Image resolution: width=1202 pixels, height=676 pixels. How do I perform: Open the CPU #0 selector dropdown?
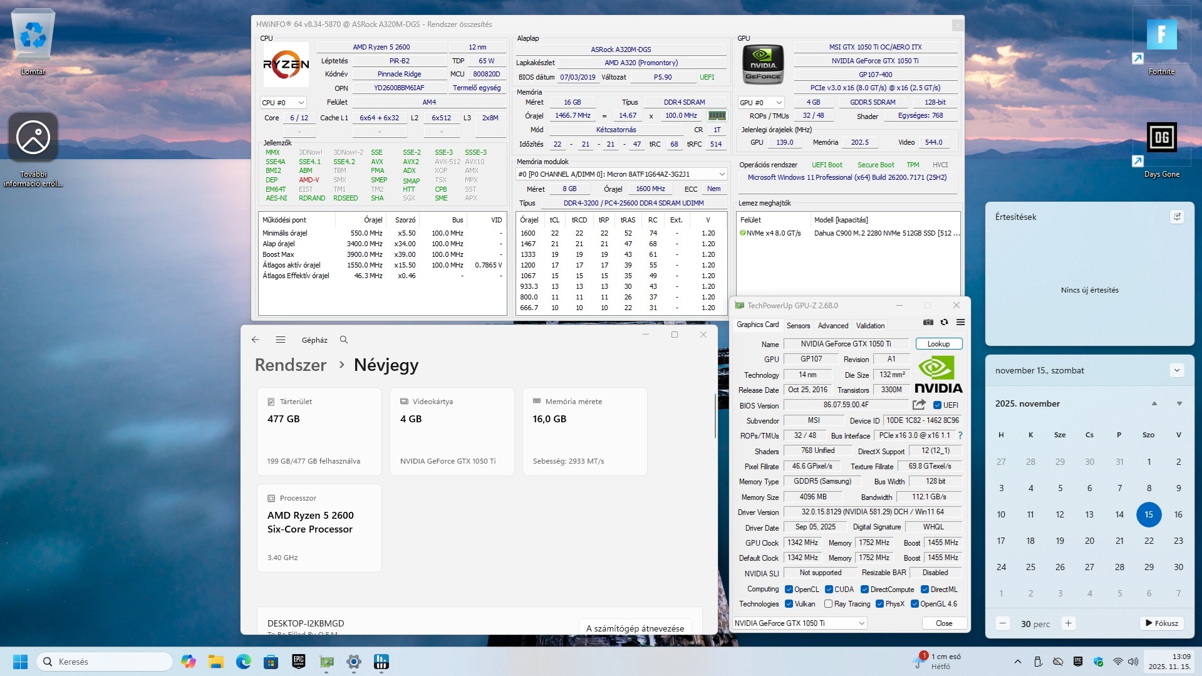click(x=283, y=102)
